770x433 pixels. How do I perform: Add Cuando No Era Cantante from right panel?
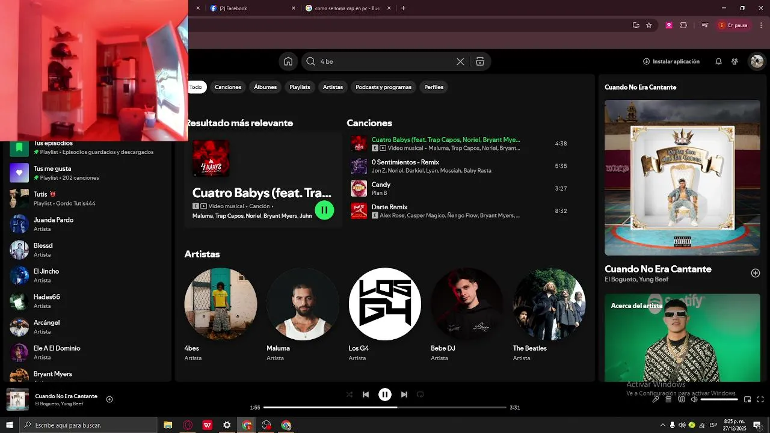coord(756,273)
